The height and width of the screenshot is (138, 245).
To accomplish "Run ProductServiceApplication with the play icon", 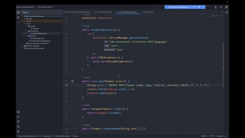I will (194, 7).
